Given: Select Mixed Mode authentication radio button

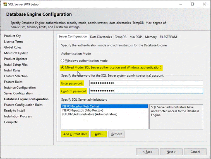Looking at the screenshot, I should [62, 67].
